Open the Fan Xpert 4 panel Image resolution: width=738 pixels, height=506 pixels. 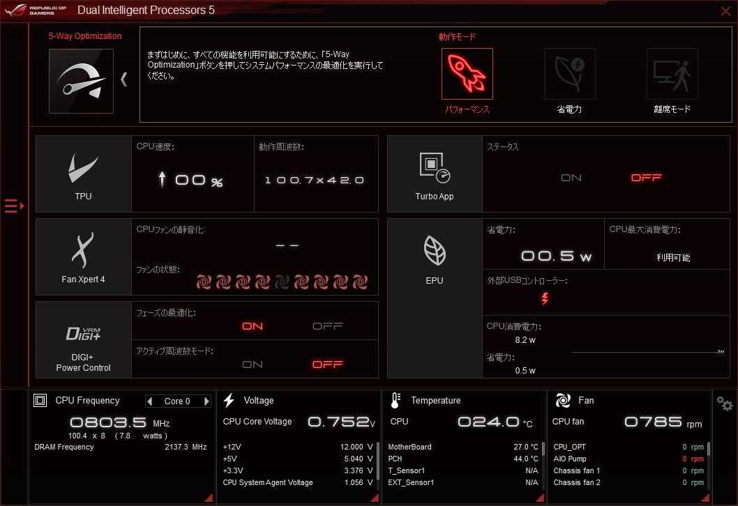83,256
